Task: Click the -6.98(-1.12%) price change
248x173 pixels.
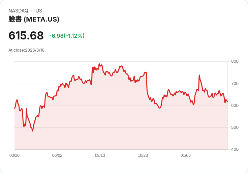Action: [67, 36]
